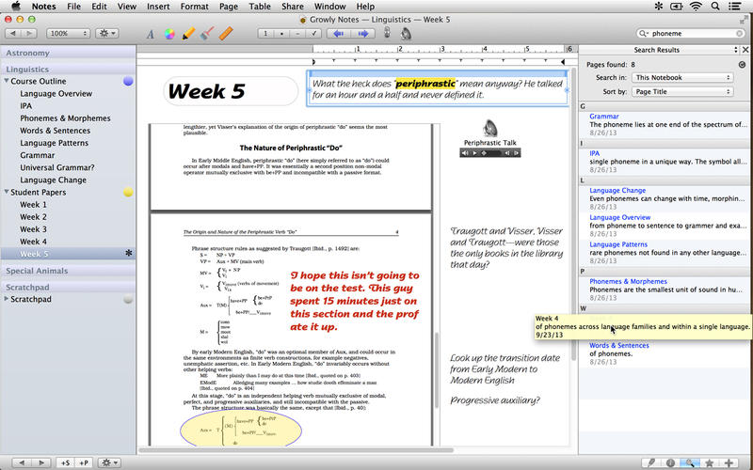Screen dimensions: 753x470
Task: Open the Format menu
Action: pyautogui.click(x=195, y=7)
